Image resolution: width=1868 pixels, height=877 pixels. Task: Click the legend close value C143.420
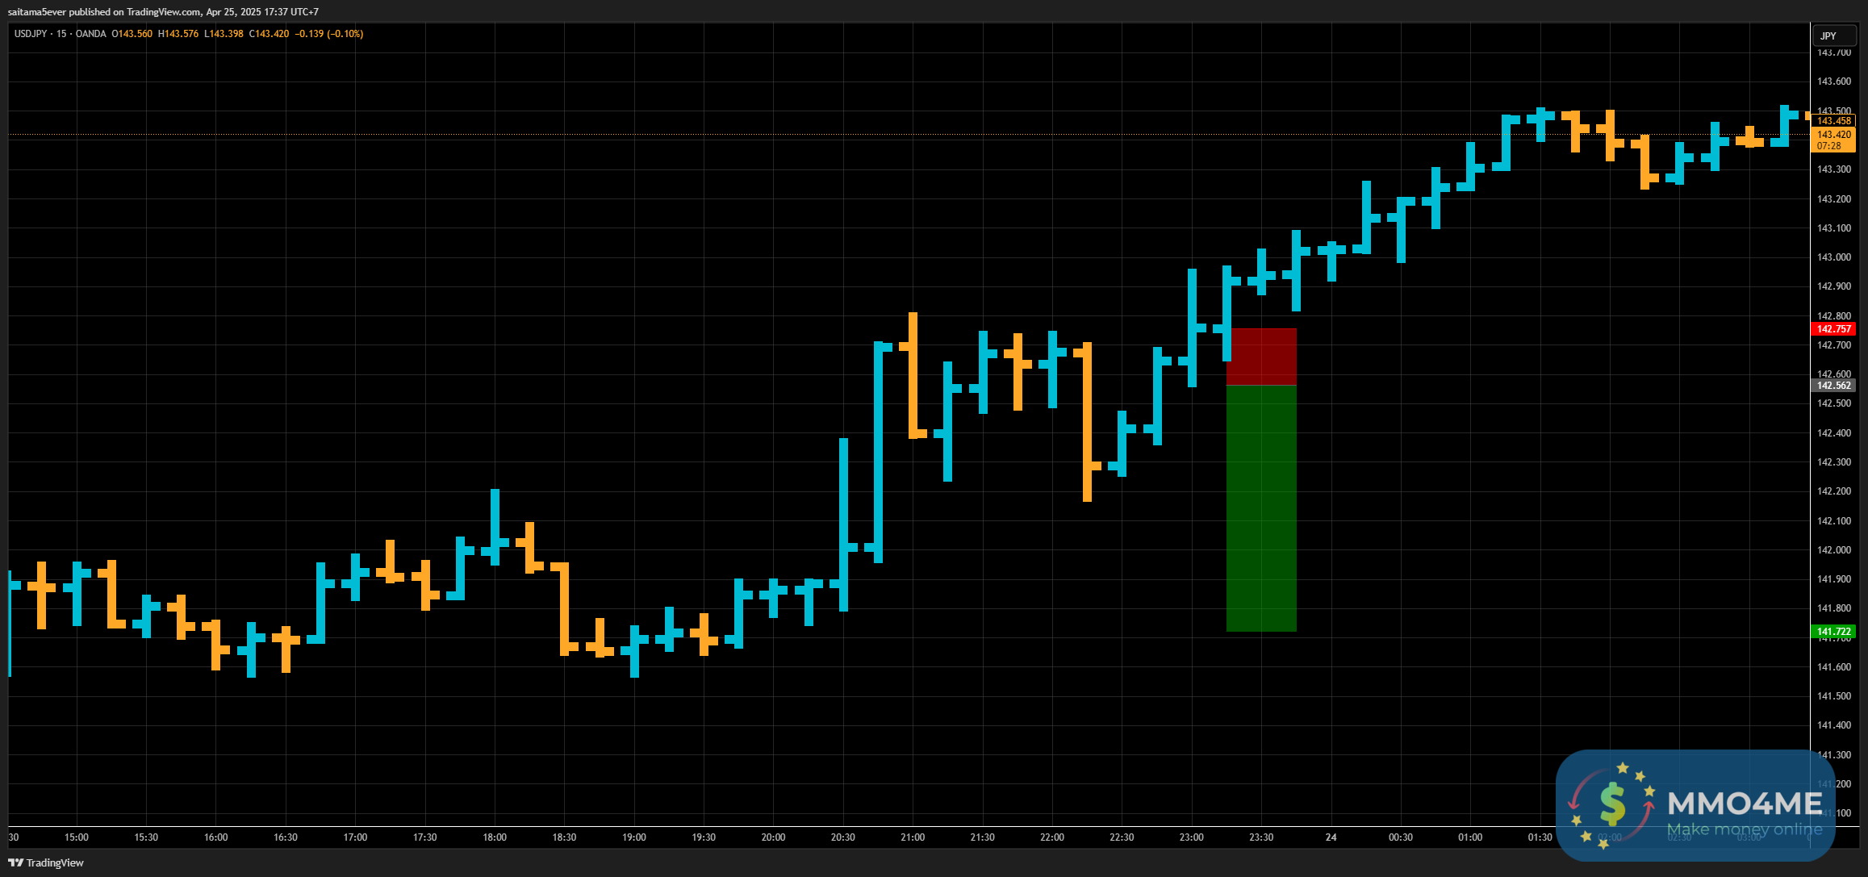coord(269,34)
